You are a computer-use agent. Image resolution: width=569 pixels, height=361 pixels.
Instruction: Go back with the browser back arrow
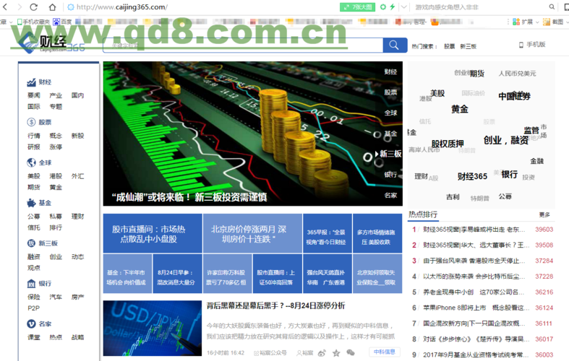(5, 7)
